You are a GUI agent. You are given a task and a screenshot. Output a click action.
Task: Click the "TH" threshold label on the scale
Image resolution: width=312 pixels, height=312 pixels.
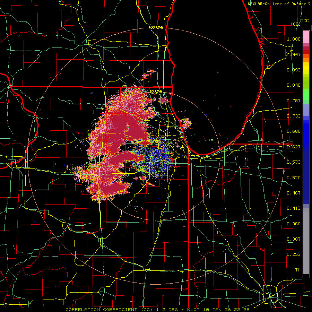click(298, 270)
